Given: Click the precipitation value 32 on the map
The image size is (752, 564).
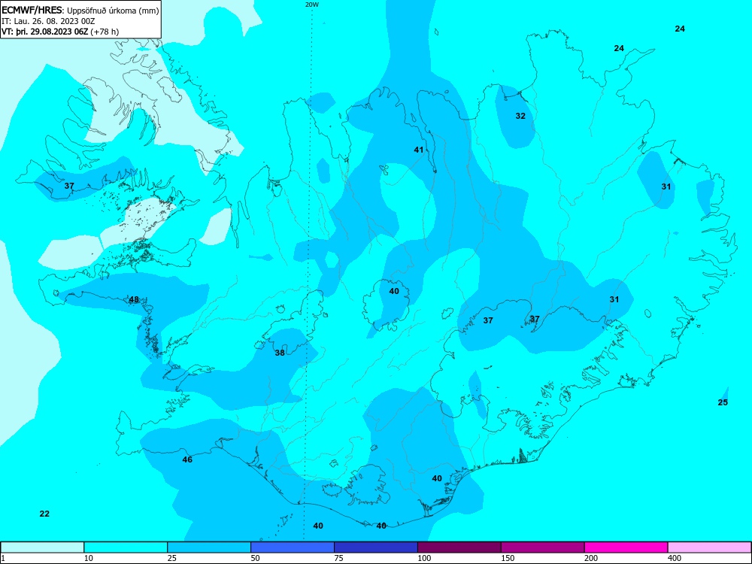Looking at the screenshot, I should (x=520, y=116).
